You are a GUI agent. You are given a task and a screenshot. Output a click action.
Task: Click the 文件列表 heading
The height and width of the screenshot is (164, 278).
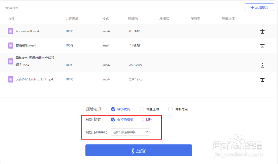coord(12,8)
